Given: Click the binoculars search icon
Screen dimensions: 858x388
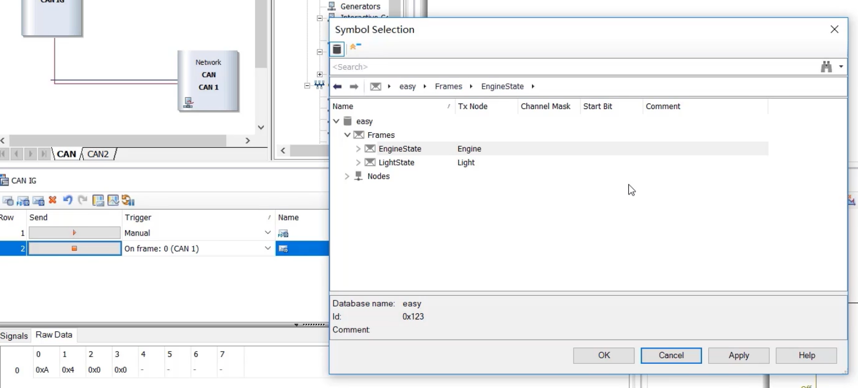Looking at the screenshot, I should (x=826, y=67).
